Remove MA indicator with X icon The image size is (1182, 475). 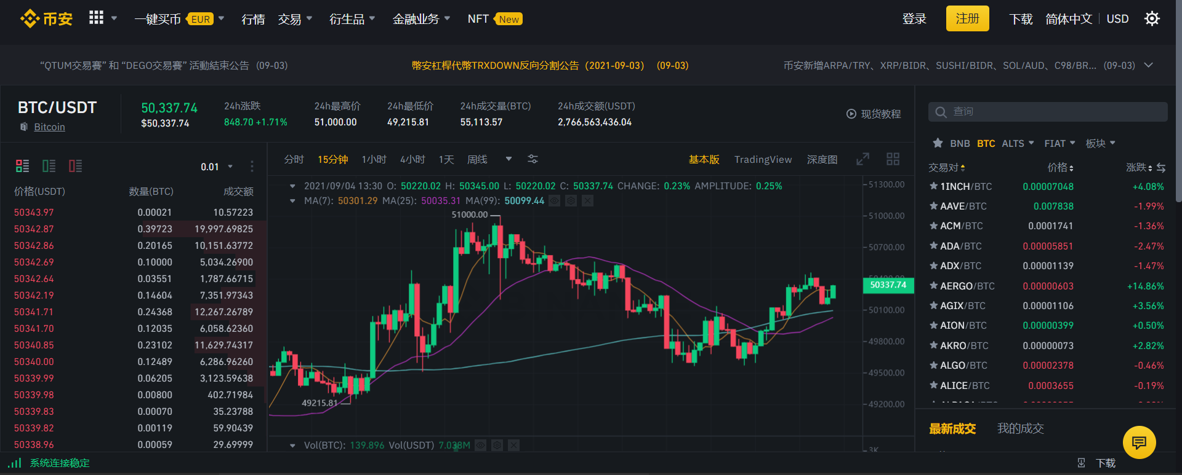click(588, 201)
